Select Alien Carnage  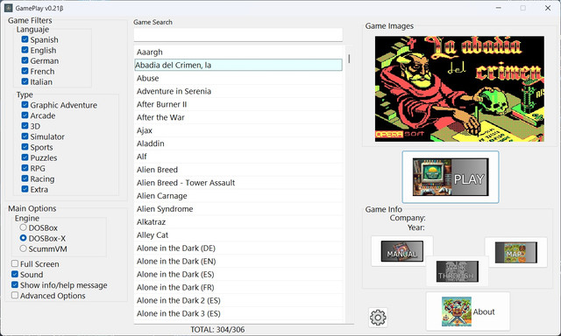[x=238, y=196]
